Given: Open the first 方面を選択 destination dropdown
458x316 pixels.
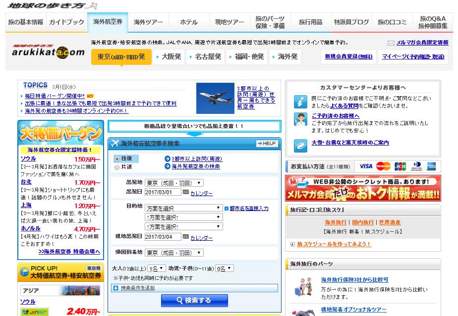Looking at the screenshot, I should [x=184, y=208].
